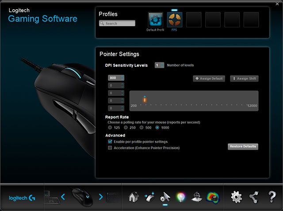Click the orange DPI slider marker
Image resolution: width=283 pixels, height=211 pixels.
(145, 100)
